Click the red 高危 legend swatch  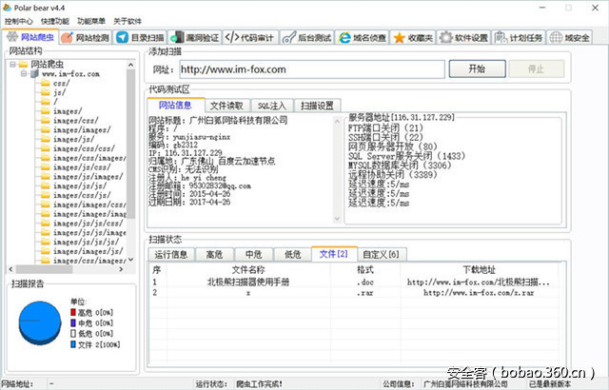tap(73, 312)
